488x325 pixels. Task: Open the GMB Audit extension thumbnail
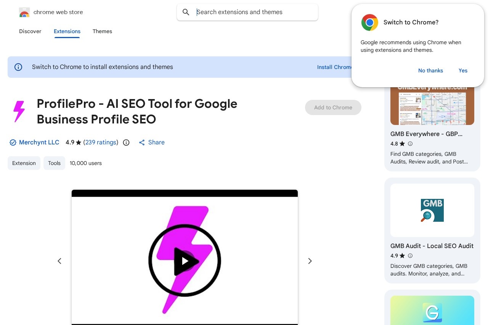click(x=432, y=210)
